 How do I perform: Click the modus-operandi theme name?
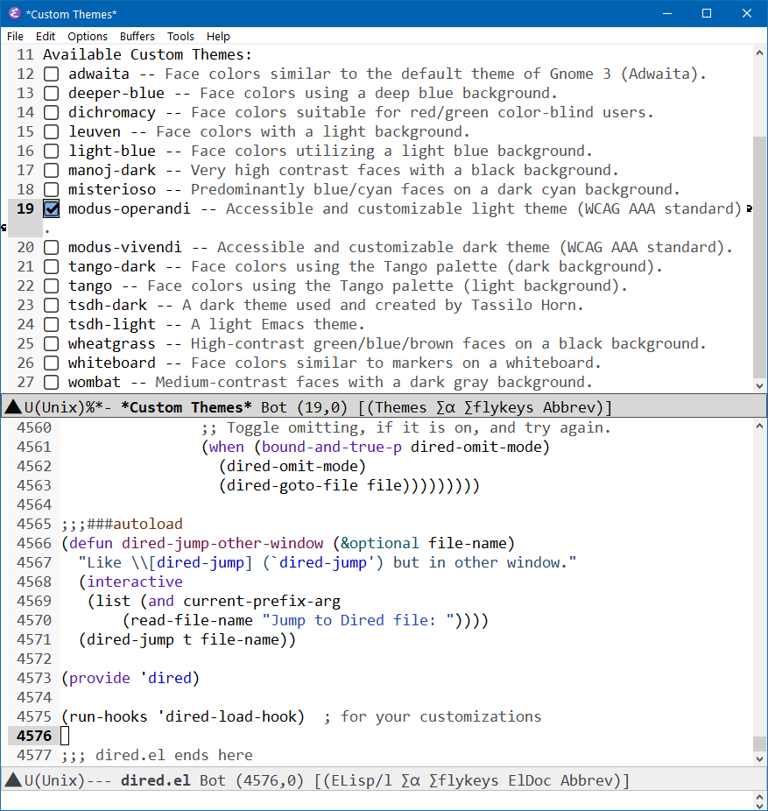coord(130,209)
